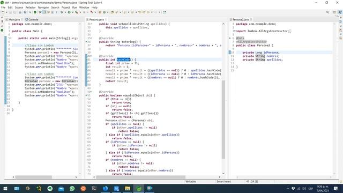Open the Refactor menu
Image resolution: width=343 pixels, height=193 pixels.
pyautogui.click(x=31, y=8)
